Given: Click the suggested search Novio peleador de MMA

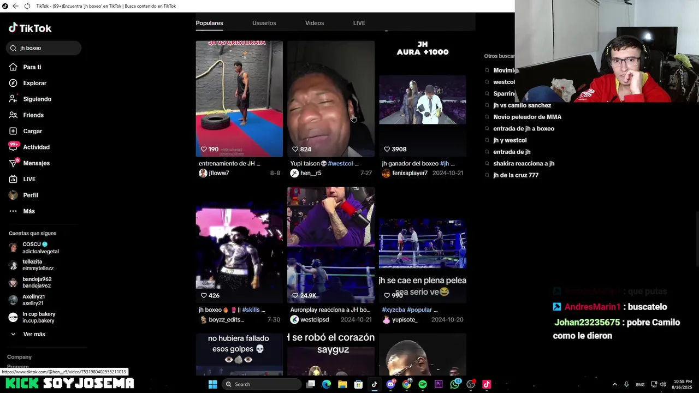Looking at the screenshot, I should (527, 117).
